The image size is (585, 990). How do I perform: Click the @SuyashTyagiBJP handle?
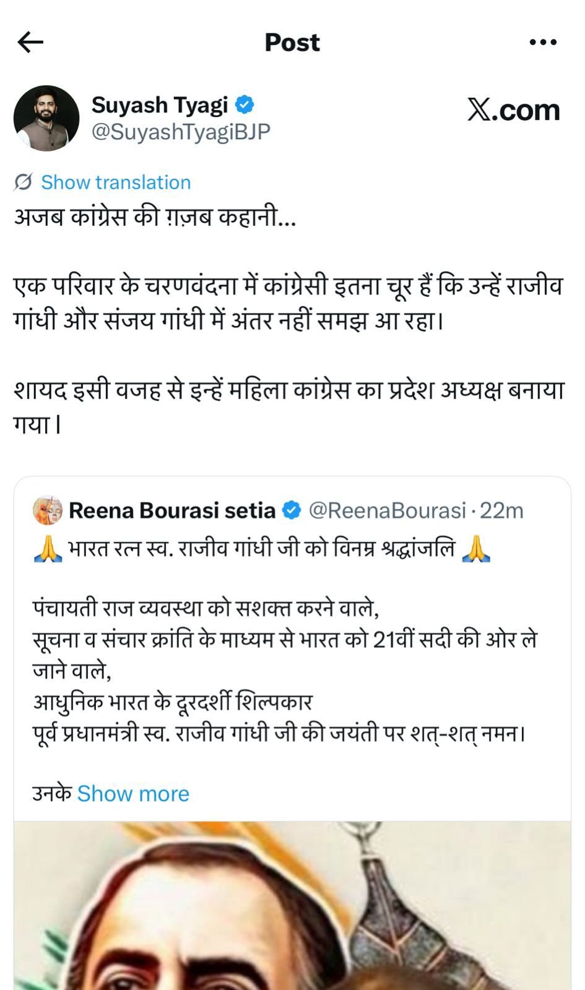click(x=181, y=132)
